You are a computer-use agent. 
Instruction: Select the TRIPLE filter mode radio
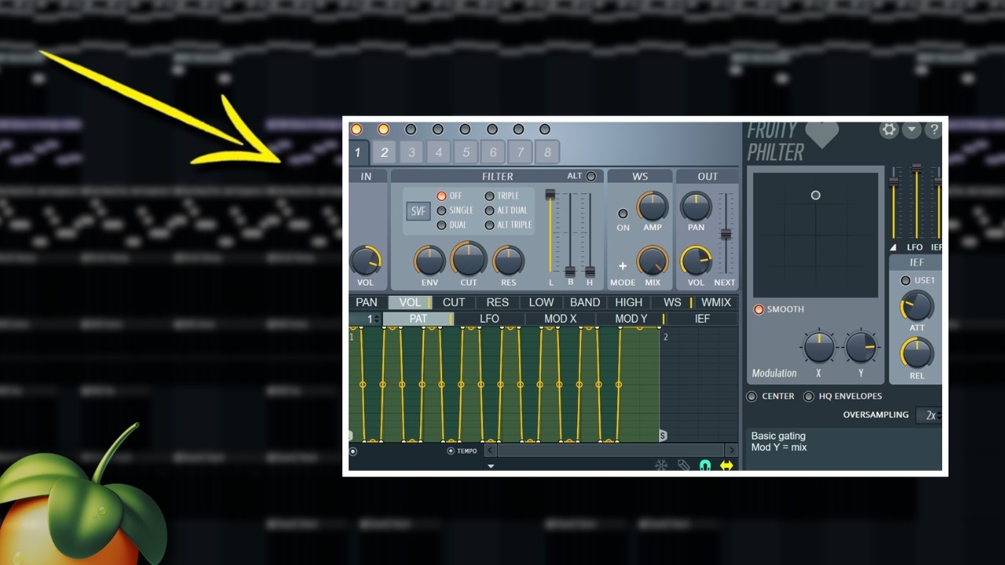[x=489, y=196]
